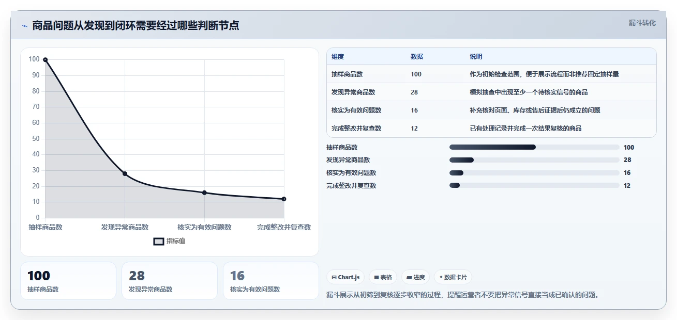Click table data cell 12
This screenshot has width=677, height=320.
coord(414,129)
